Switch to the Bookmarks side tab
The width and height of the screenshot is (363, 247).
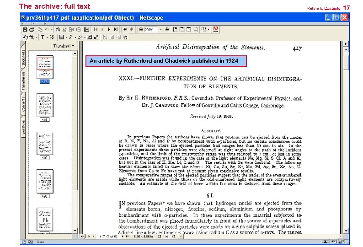23,57
